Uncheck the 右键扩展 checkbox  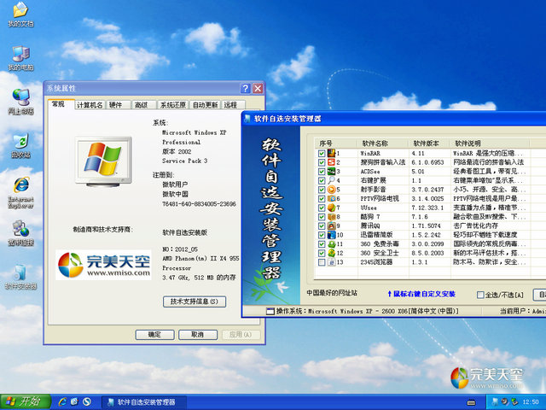pyautogui.click(x=322, y=180)
